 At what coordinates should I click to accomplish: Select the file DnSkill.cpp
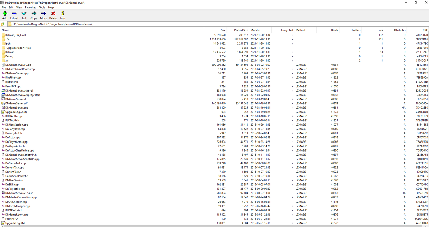[x=12, y=184]
